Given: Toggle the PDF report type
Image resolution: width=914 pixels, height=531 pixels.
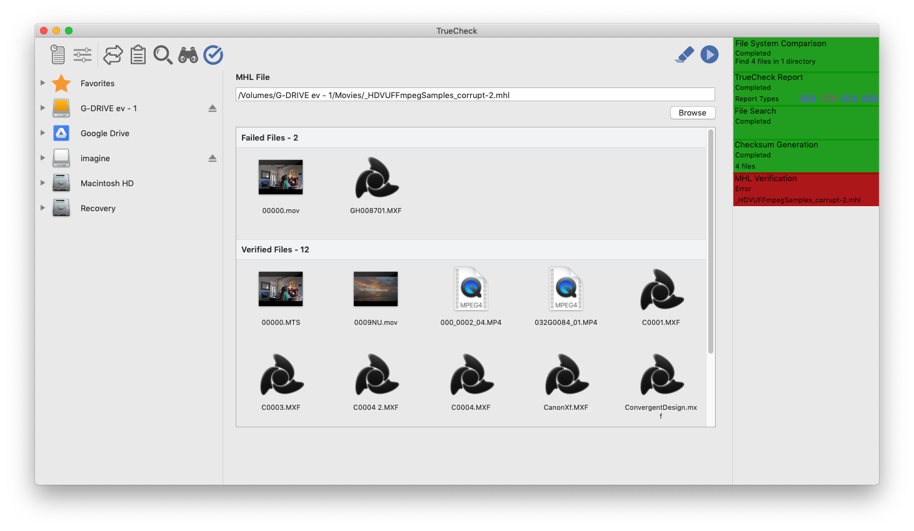Looking at the screenshot, I should (x=849, y=99).
